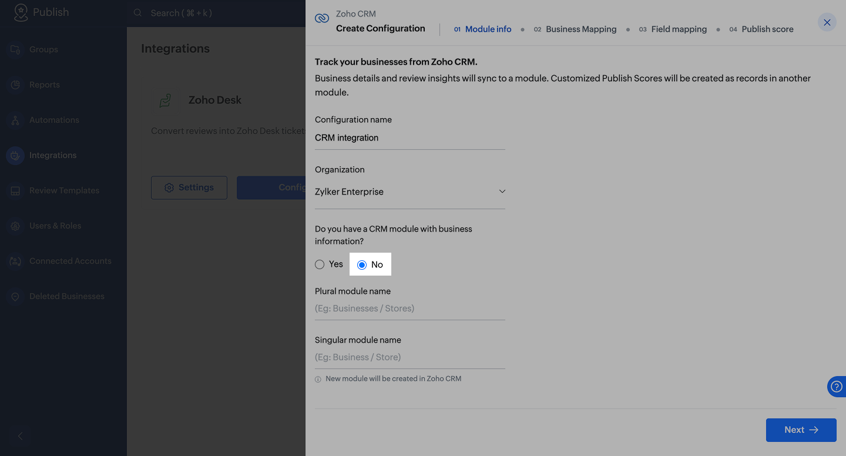Select the No radio button
846x456 pixels.
[362, 264]
